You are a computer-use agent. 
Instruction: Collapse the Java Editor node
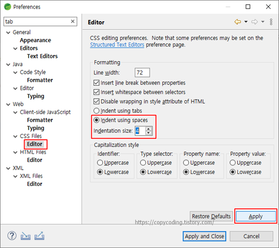(x=15, y=89)
